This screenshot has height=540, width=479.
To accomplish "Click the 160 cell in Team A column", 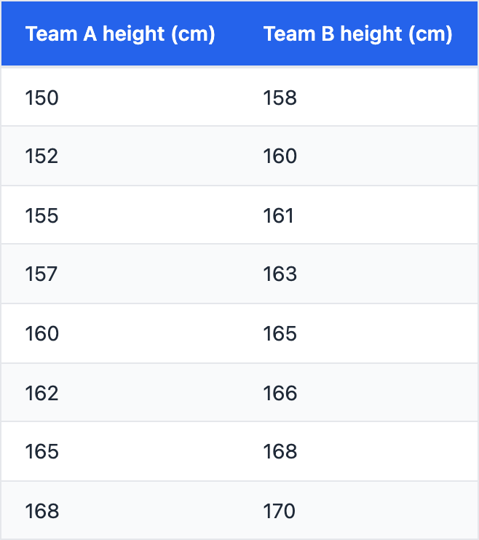I will pos(41,334).
